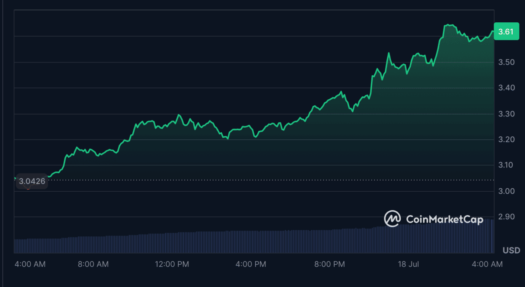Click the 3.10 y-axis price label
The width and height of the screenshot is (525, 287).
pyautogui.click(x=506, y=165)
